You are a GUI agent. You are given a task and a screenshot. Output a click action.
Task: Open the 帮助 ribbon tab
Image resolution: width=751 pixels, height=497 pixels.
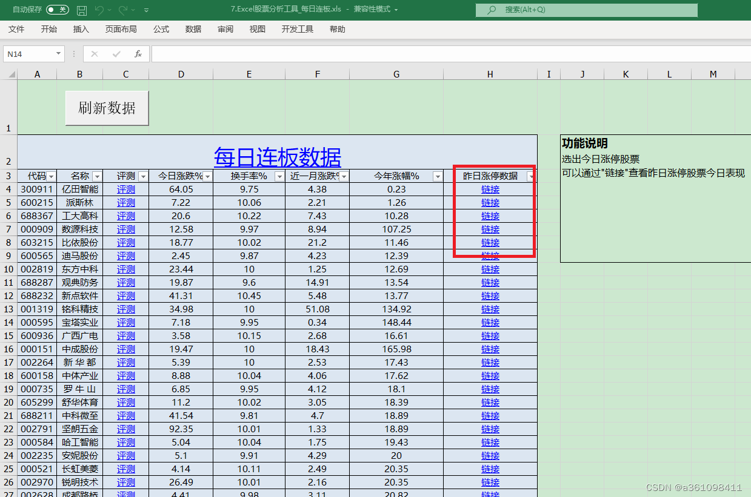(338, 29)
